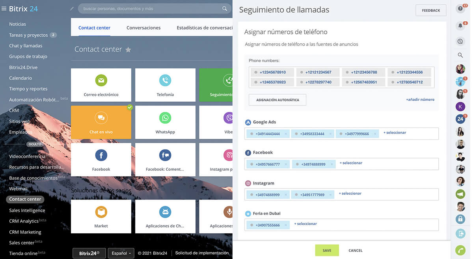The width and height of the screenshot is (473, 259).
Task: Open the Español language dropdown
Action: click(x=121, y=253)
